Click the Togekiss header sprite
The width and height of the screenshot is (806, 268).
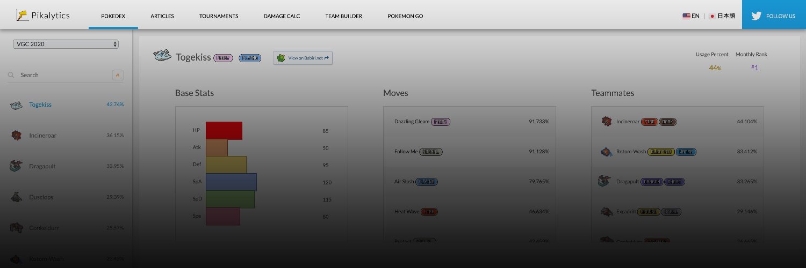(162, 56)
